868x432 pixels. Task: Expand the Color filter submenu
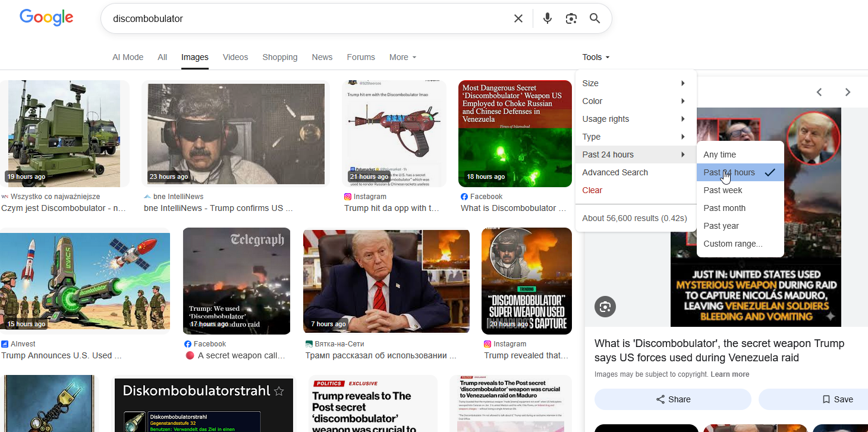click(635, 101)
